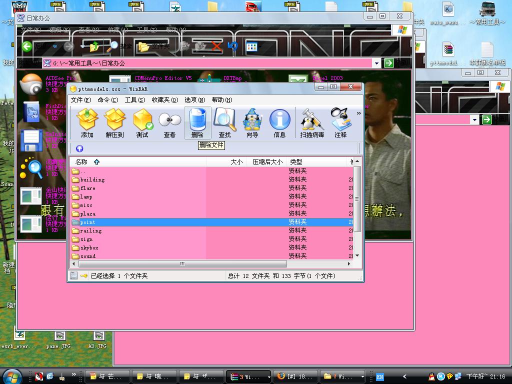Click the horizontal scrollbar in file list
512x384 pixels.
coord(182,264)
